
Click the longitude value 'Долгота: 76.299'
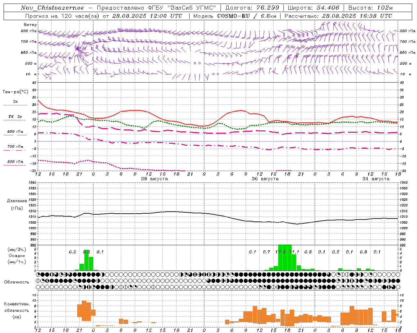tap(252, 8)
